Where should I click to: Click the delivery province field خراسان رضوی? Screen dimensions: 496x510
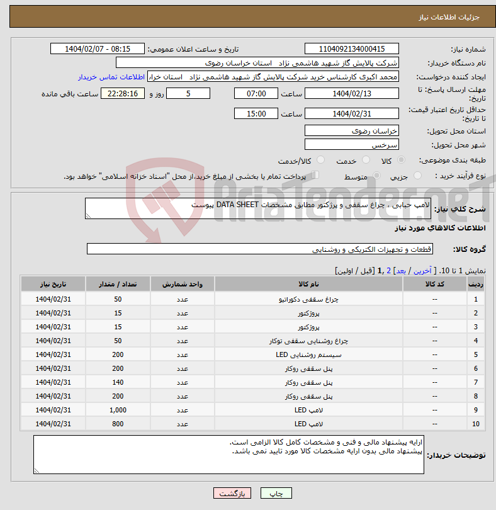[352, 131]
